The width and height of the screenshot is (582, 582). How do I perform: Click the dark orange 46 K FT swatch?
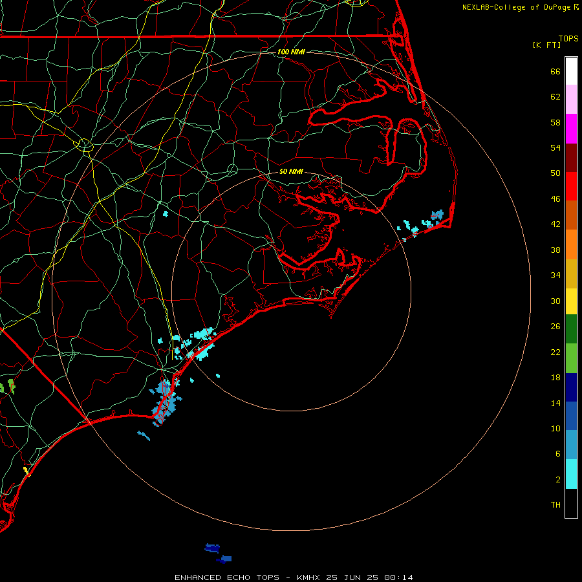coord(571,215)
